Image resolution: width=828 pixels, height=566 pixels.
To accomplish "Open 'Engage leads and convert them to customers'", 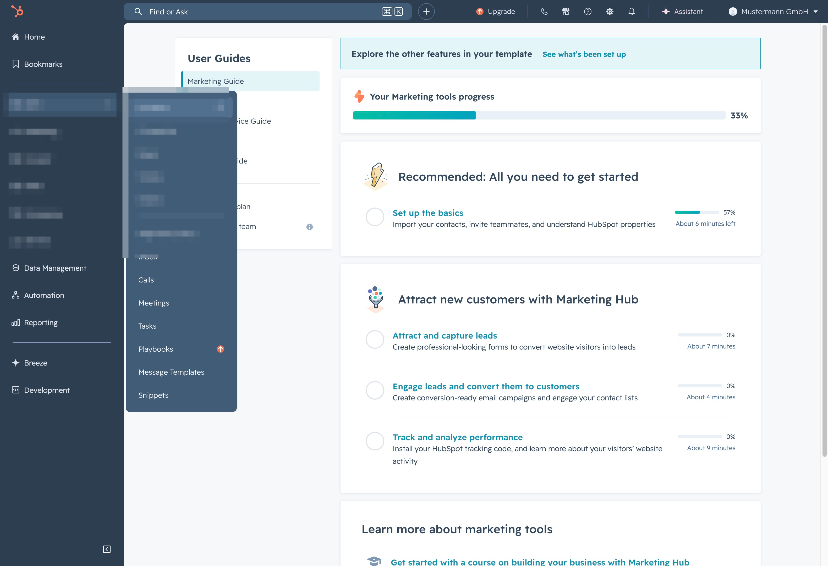I will click(x=486, y=386).
